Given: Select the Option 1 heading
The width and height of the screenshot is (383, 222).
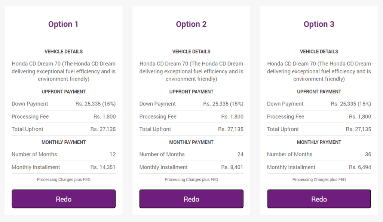Looking at the screenshot, I should coord(63,24).
